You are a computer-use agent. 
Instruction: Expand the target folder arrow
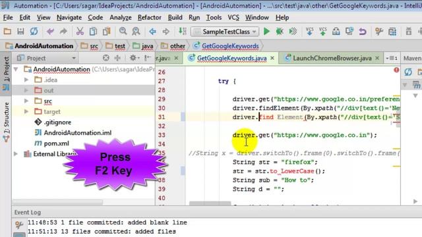[26, 111]
